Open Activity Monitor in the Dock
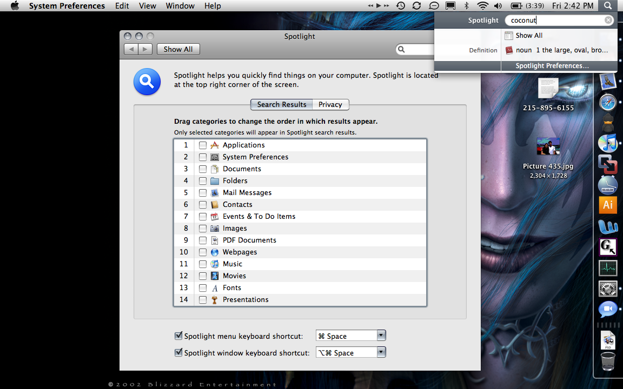The height and width of the screenshot is (389, 623). (x=608, y=268)
